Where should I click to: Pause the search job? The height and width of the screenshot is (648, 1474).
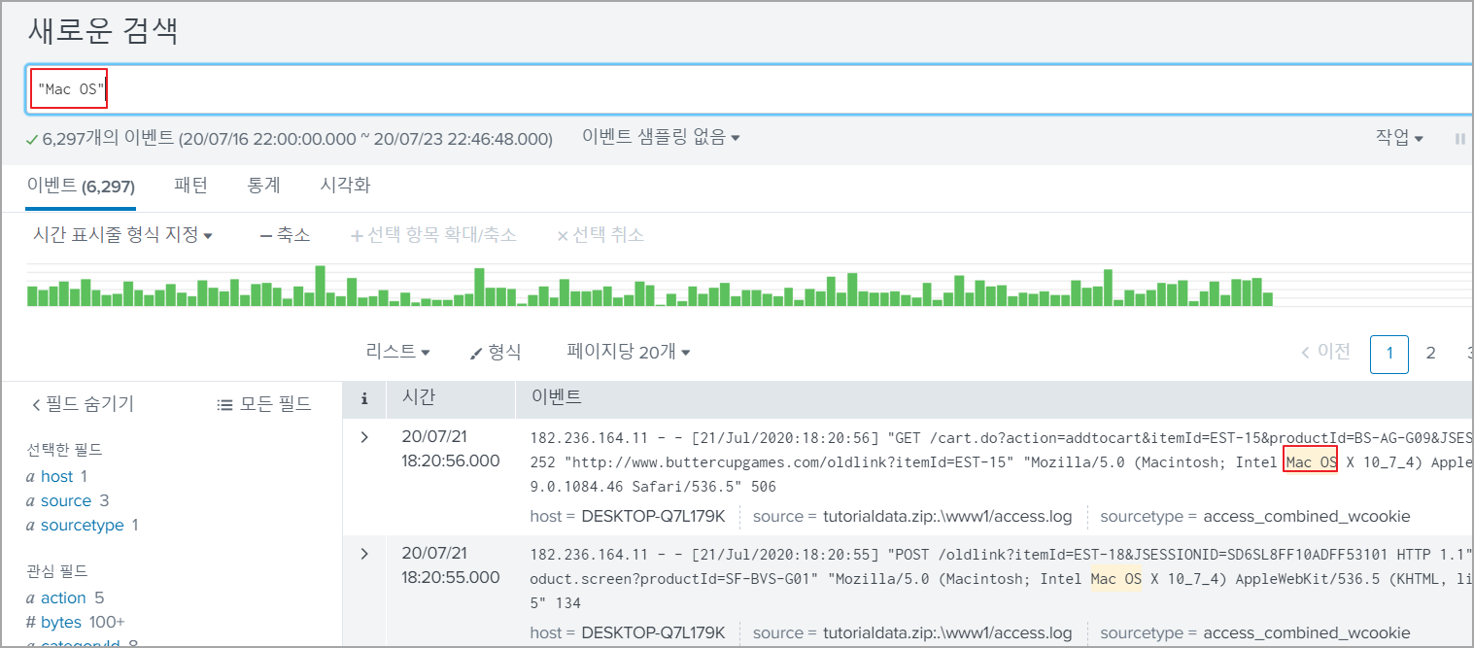click(x=1459, y=139)
